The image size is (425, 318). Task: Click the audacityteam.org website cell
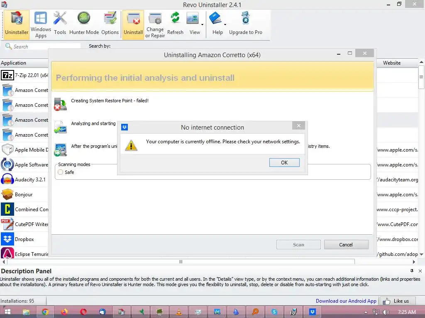pyautogui.click(x=397, y=180)
